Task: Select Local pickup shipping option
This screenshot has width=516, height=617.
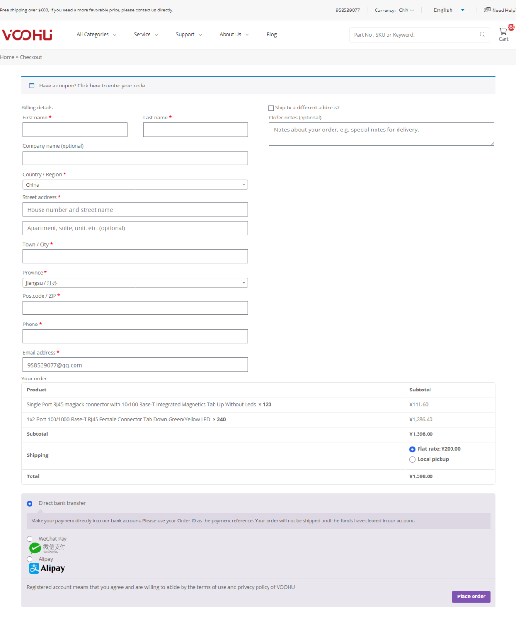Action: pos(412,460)
